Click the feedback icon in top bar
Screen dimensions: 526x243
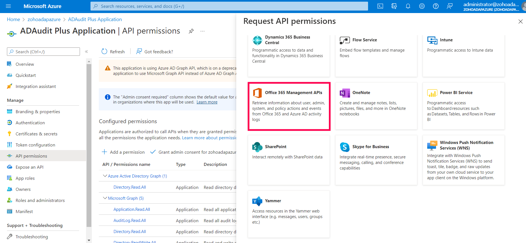coord(449,6)
